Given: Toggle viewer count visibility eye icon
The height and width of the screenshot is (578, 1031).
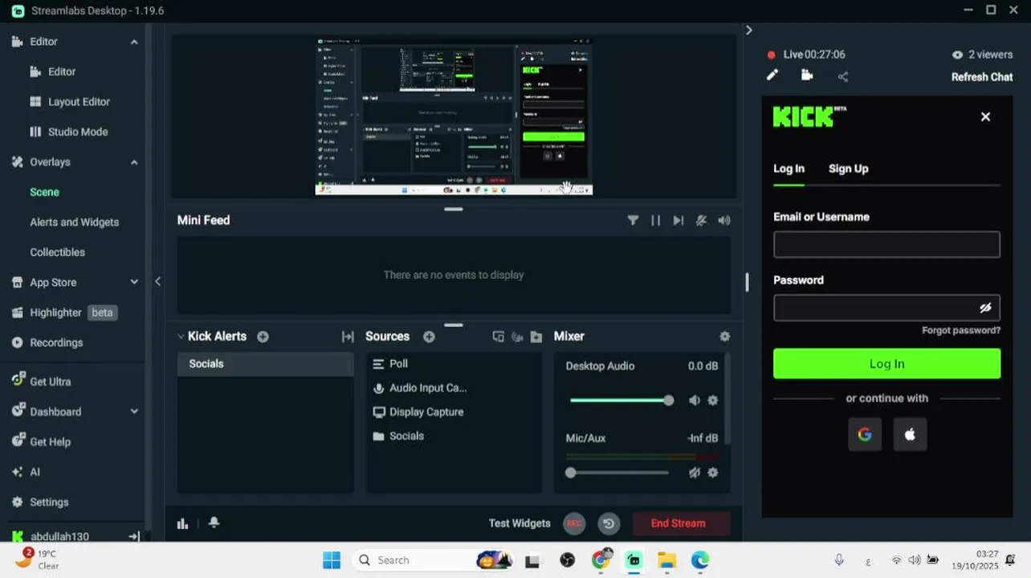Looking at the screenshot, I should tap(957, 55).
